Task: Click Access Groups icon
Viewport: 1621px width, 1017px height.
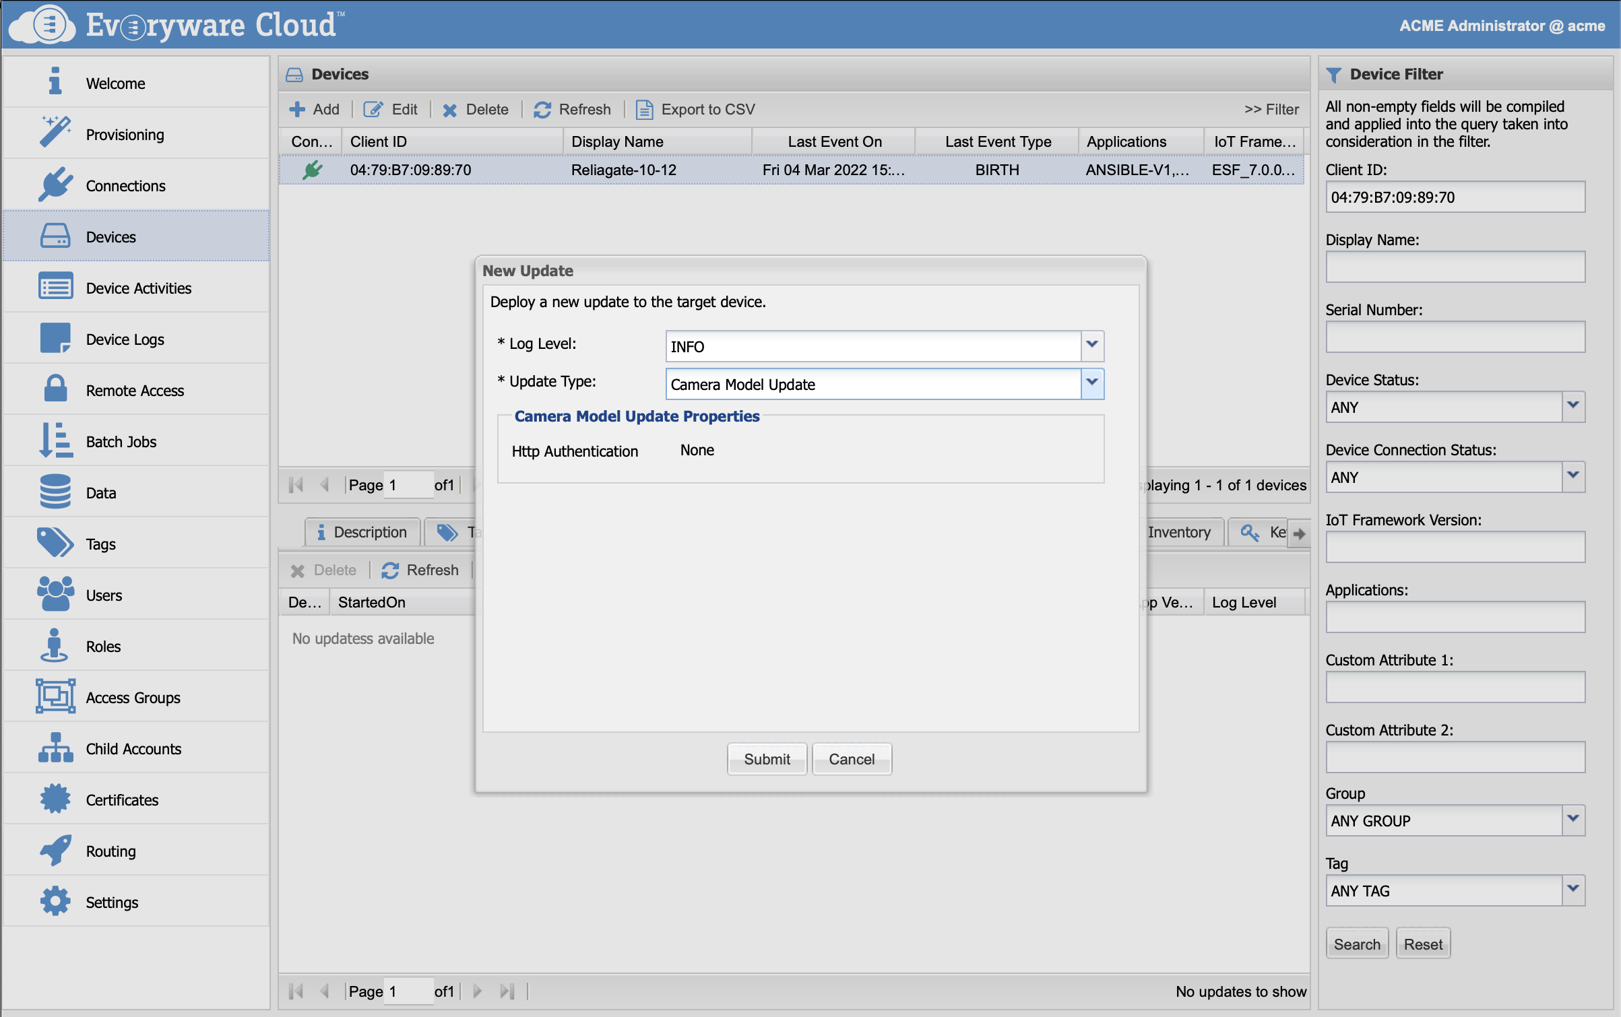Action: [x=55, y=696]
